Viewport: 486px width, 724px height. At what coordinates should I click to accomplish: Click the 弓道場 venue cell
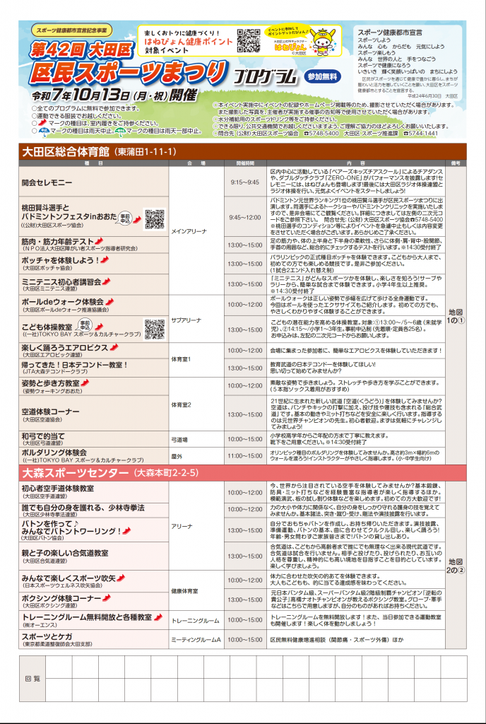coord(197,440)
